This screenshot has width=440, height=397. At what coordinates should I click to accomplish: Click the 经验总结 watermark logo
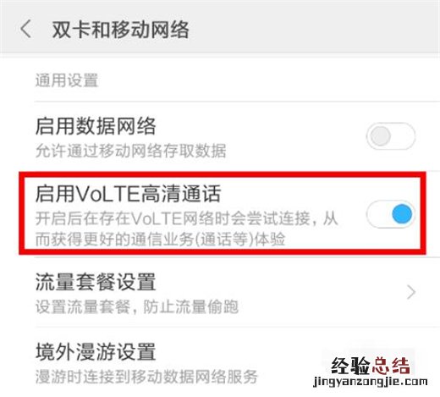pos(371,366)
